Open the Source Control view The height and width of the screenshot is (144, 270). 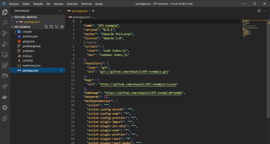[5, 33]
